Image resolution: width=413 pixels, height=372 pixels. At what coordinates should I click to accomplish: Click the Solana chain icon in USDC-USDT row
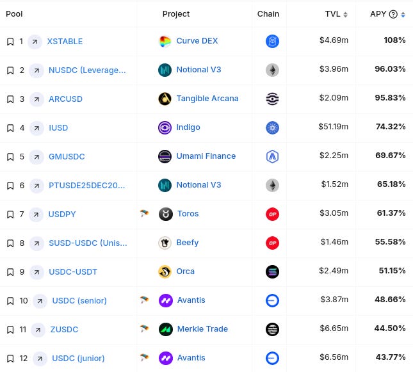[x=272, y=272]
